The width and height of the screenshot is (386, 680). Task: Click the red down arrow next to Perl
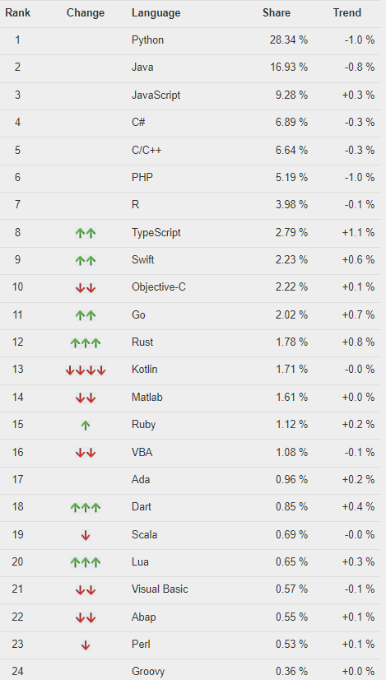tap(86, 645)
